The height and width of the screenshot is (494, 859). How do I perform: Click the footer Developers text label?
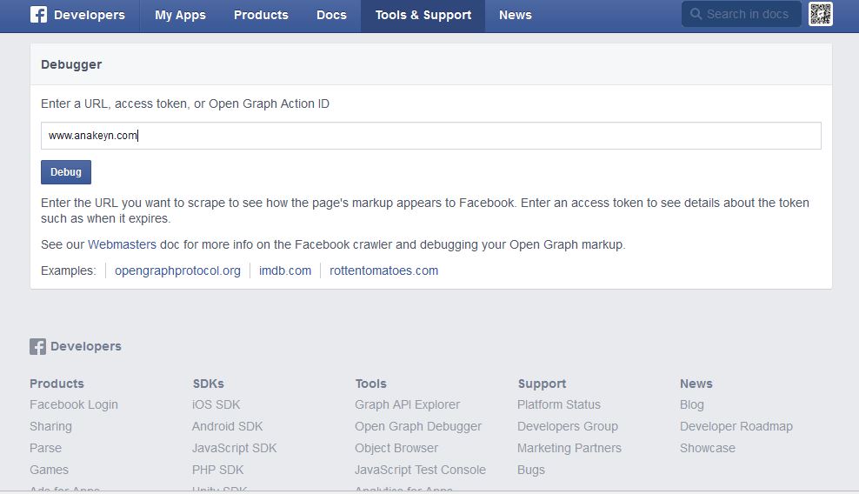[x=86, y=346]
